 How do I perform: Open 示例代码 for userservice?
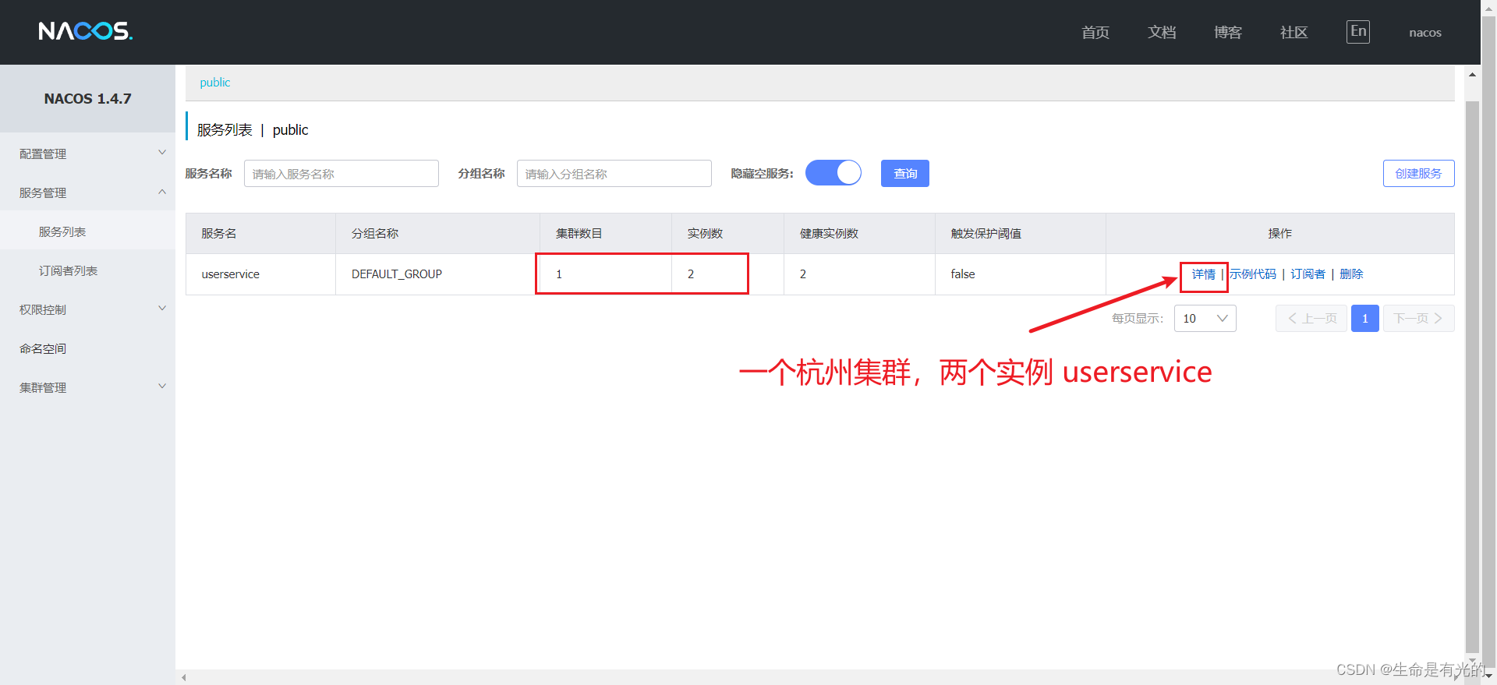point(1253,274)
